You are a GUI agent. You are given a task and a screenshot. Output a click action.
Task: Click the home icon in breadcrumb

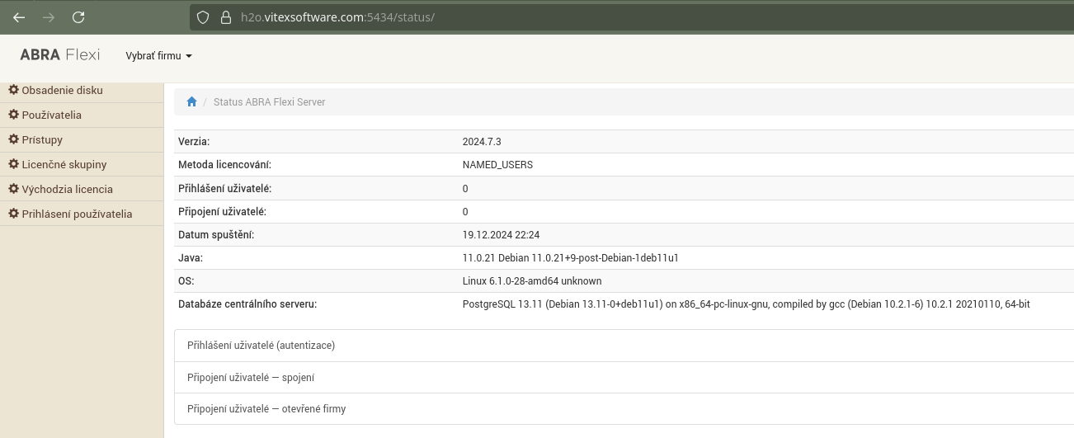click(x=191, y=101)
